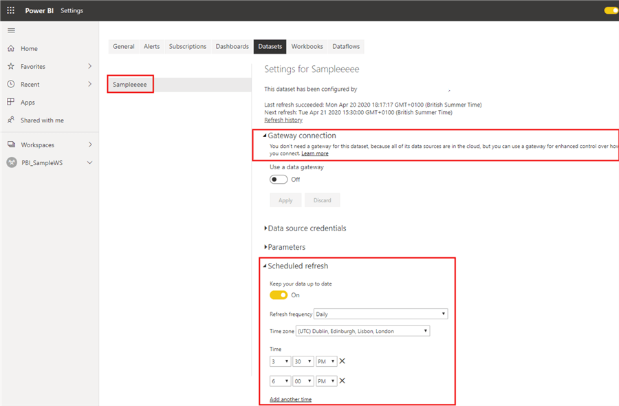
Task: Click the Home house icon
Action: coord(11,48)
